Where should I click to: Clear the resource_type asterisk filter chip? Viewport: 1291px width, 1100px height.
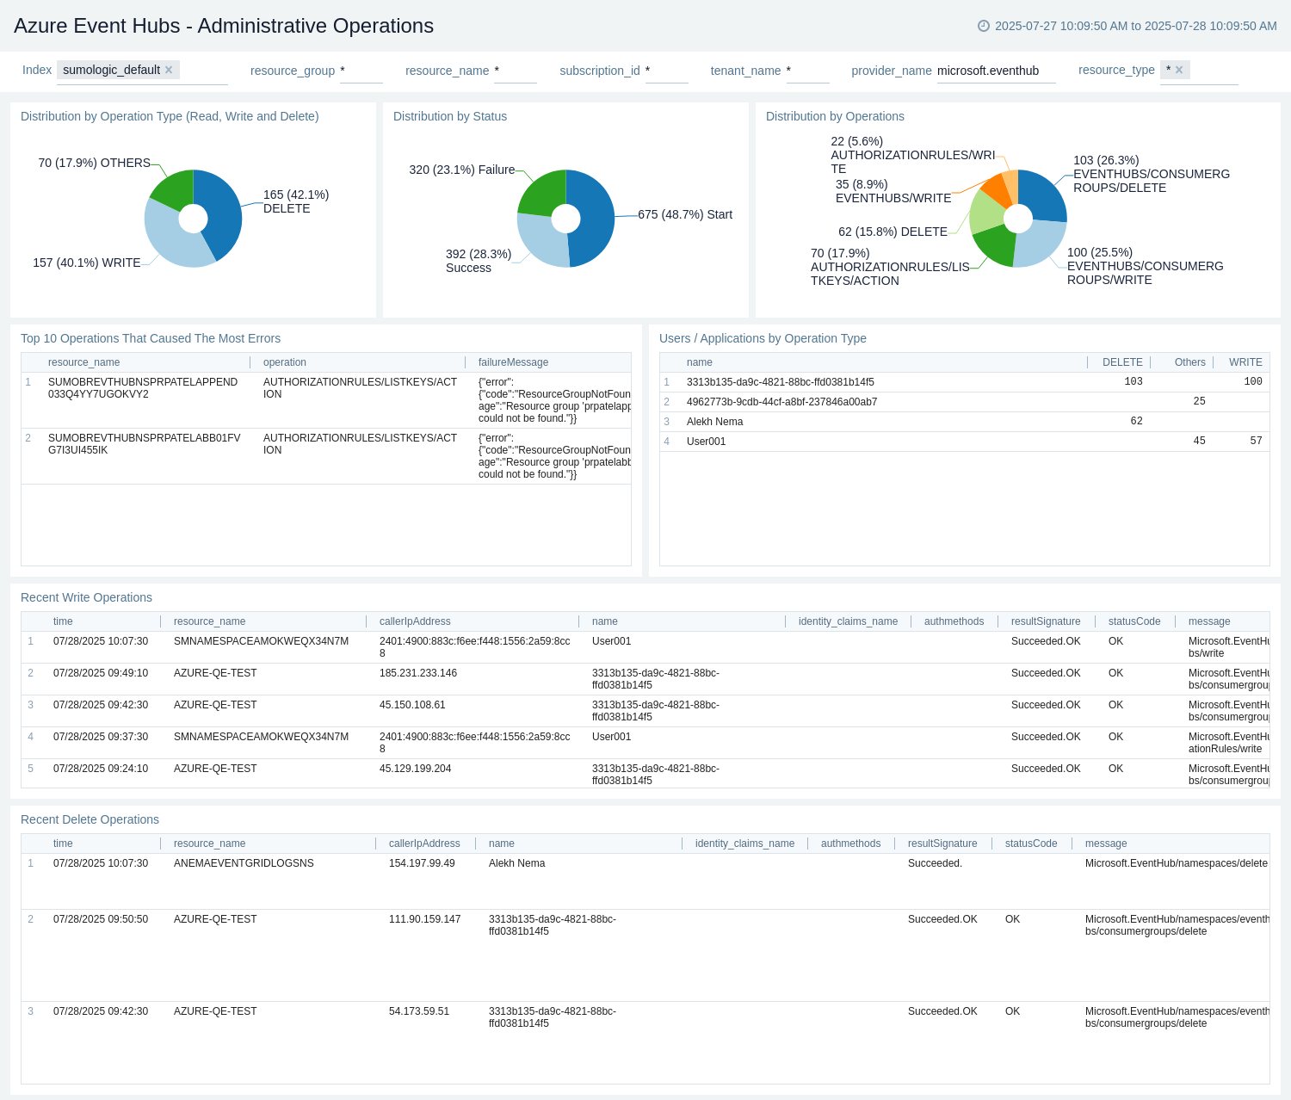1179,70
